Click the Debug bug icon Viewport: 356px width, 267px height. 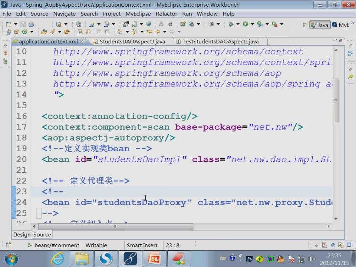click(x=231, y=24)
